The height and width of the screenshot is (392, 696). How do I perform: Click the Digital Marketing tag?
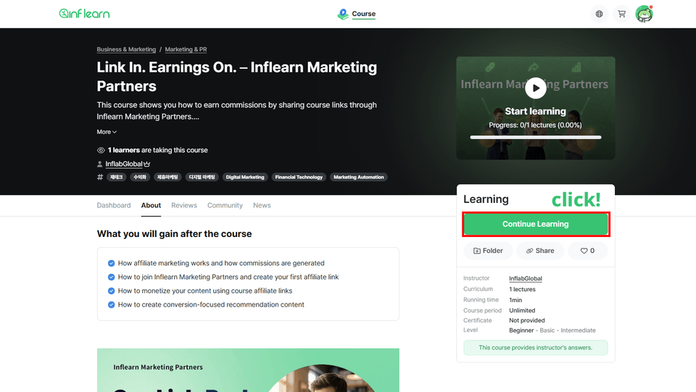click(x=245, y=177)
